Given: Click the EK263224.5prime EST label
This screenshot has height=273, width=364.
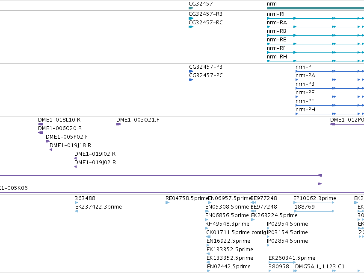Looking at the screenshot, I should [274, 215].
